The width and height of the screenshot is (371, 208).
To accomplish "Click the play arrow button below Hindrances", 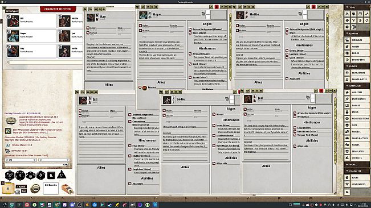I will click(347, 192).
